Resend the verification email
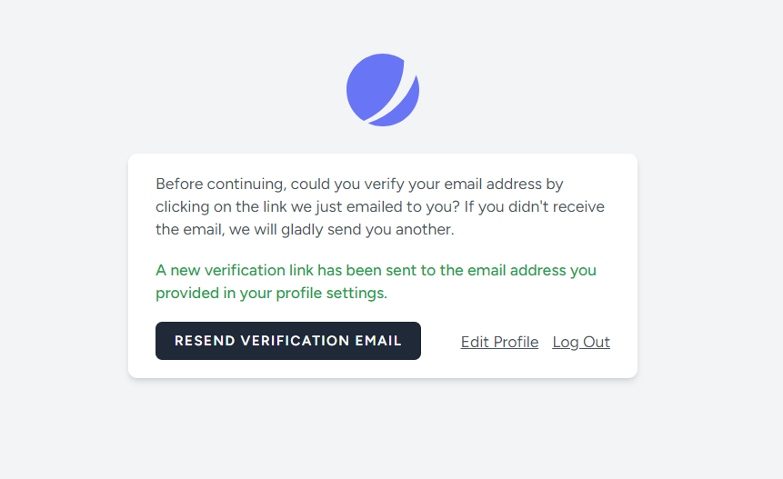The height and width of the screenshot is (479, 783). [287, 341]
